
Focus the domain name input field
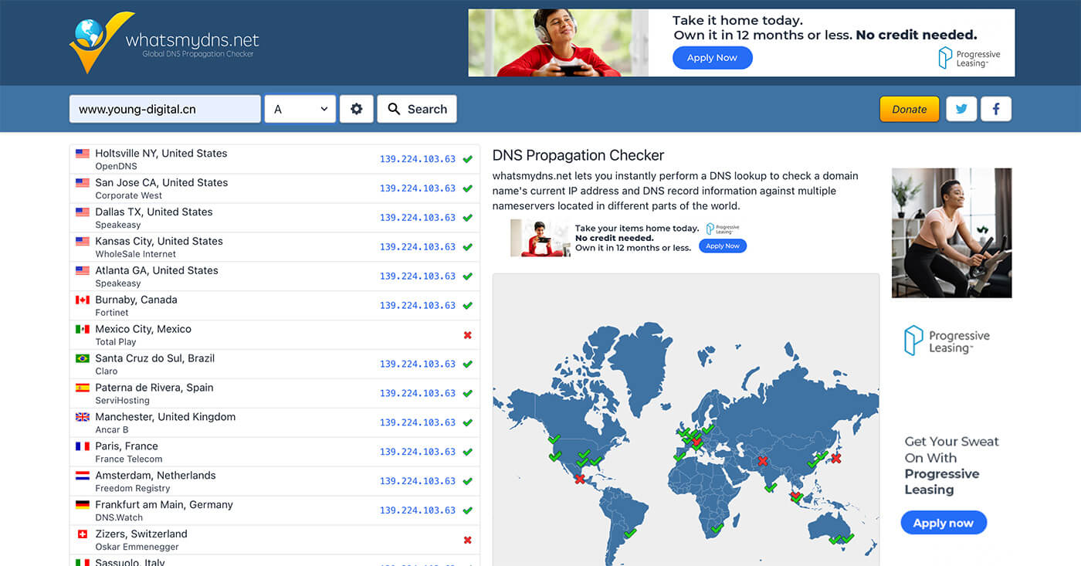tap(165, 109)
